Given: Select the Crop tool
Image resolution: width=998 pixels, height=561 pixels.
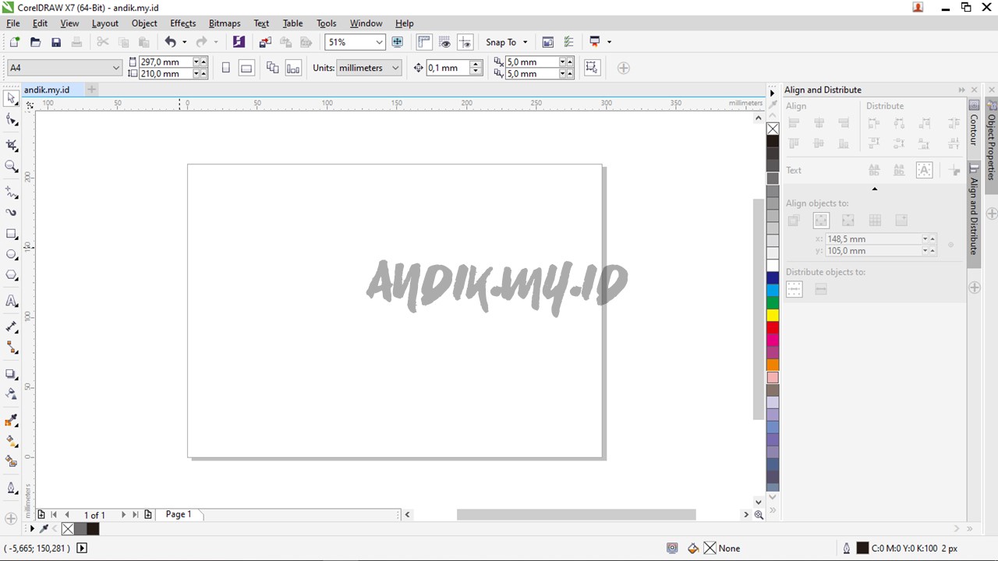Looking at the screenshot, I should (11, 145).
